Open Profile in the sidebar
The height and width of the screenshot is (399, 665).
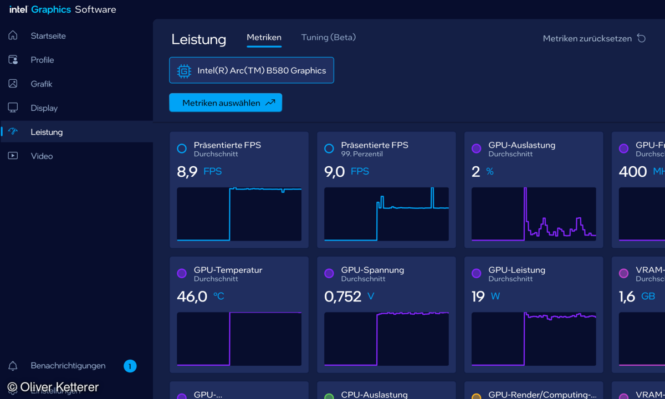(x=76, y=59)
